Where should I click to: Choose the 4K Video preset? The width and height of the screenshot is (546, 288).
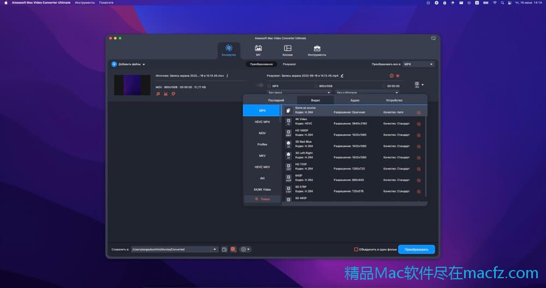pyautogui.click(x=353, y=122)
